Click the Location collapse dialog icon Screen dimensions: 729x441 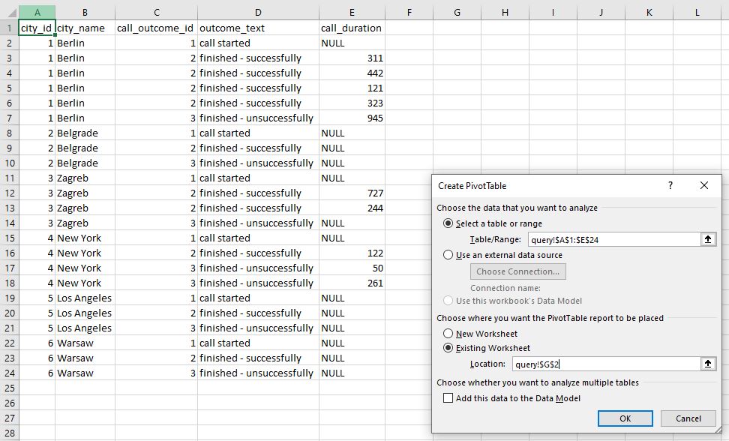pyautogui.click(x=708, y=364)
